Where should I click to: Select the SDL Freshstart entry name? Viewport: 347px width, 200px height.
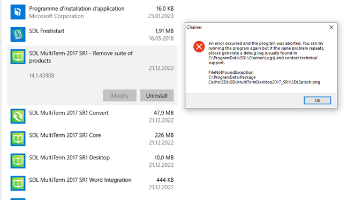[47, 31]
